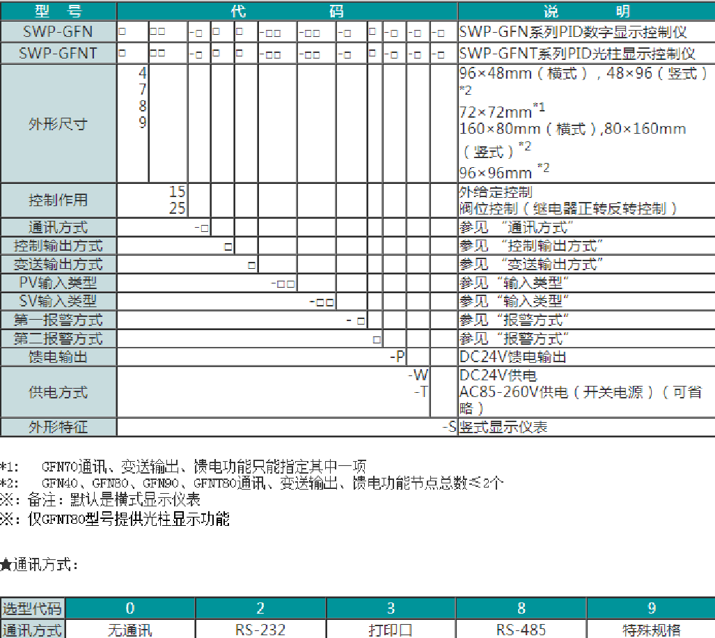Click the 型号 column header
Viewport: 715px width, 638px height.
[x=58, y=11]
